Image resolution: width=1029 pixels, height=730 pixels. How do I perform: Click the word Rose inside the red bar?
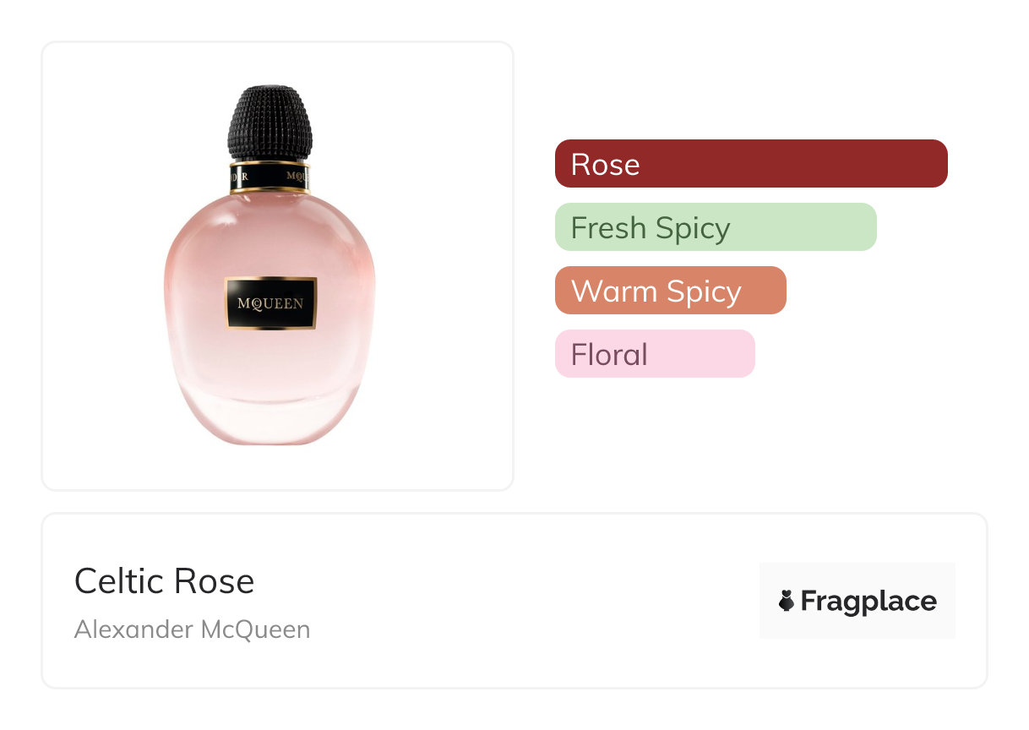tap(605, 164)
